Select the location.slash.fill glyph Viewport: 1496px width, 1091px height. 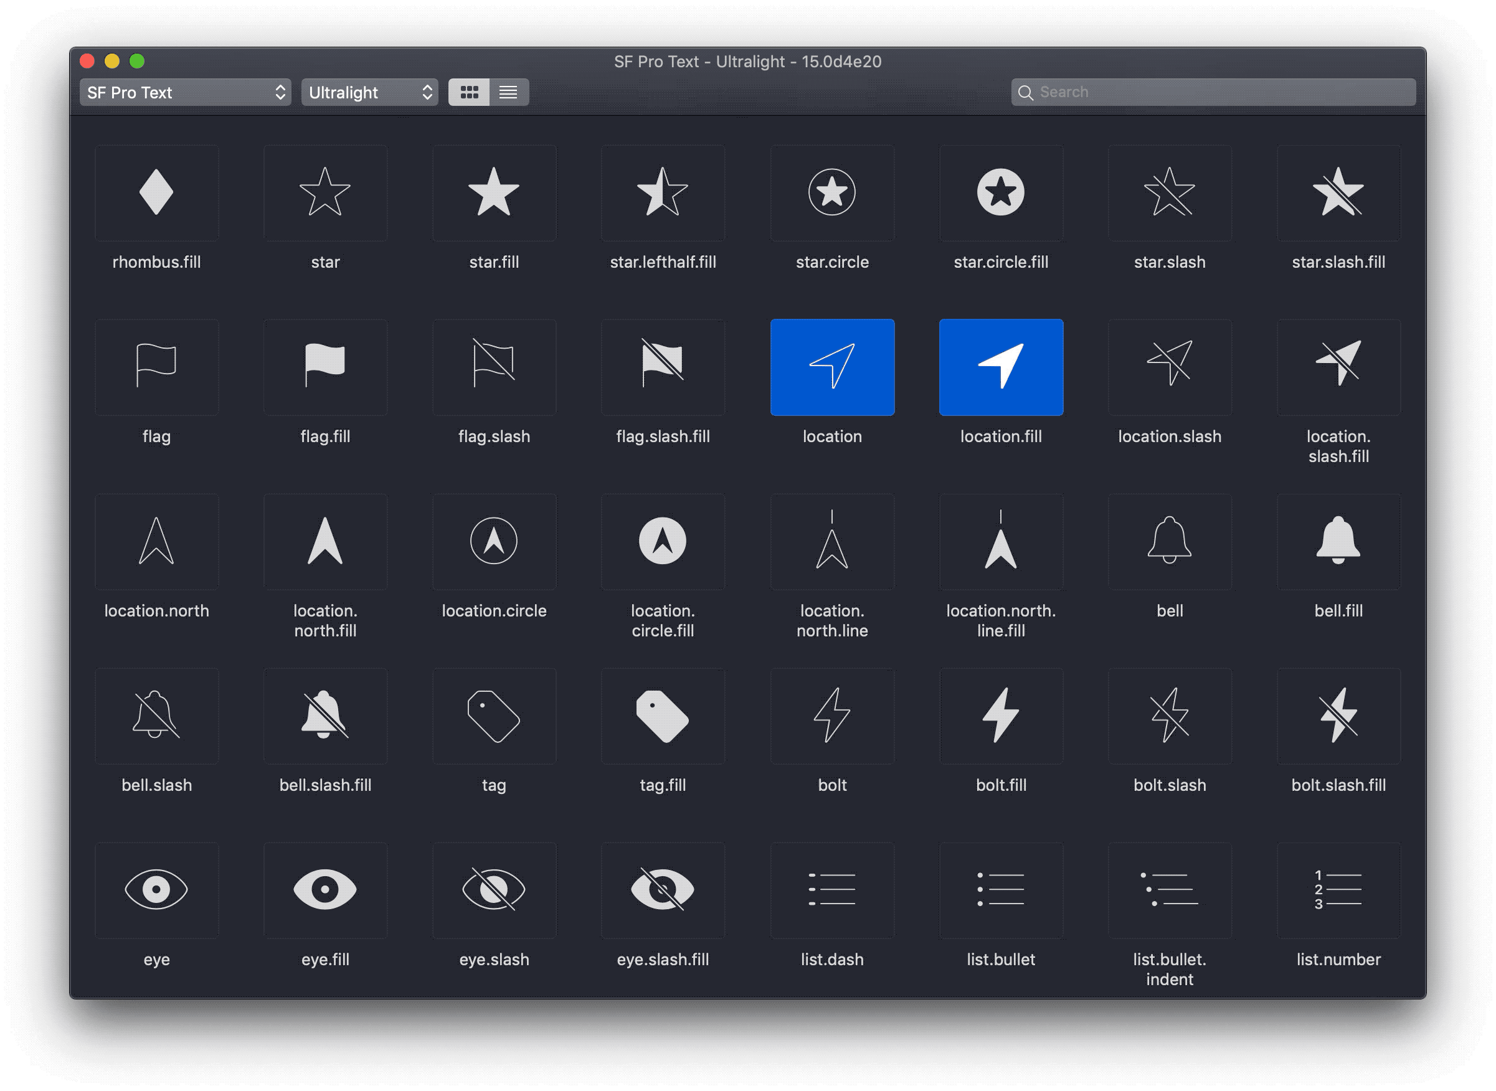1338,367
